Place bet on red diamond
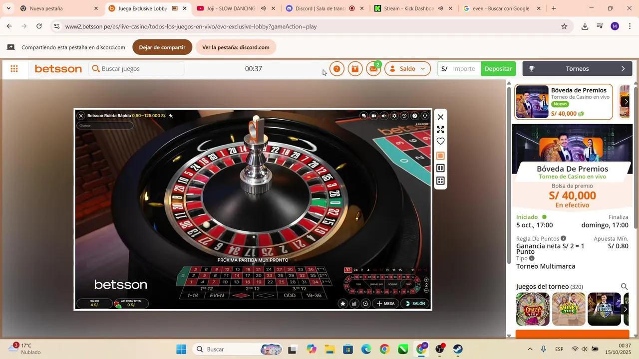The width and height of the screenshot is (639, 359). [x=241, y=295]
